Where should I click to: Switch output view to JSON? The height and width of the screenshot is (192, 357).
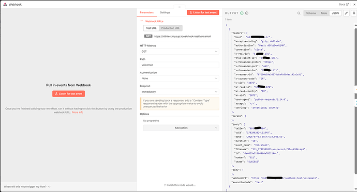coord(335,13)
